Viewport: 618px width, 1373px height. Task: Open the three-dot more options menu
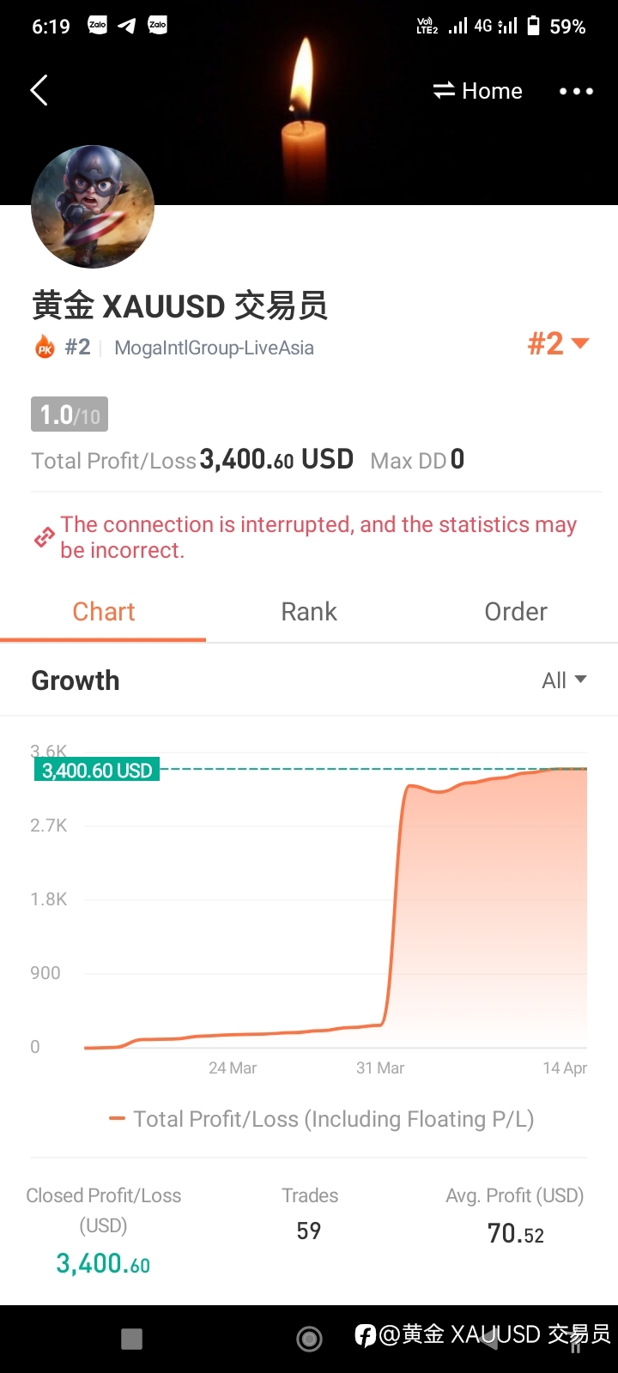(x=576, y=91)
